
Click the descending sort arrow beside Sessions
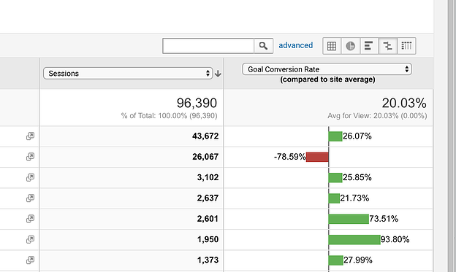point(218,74)
